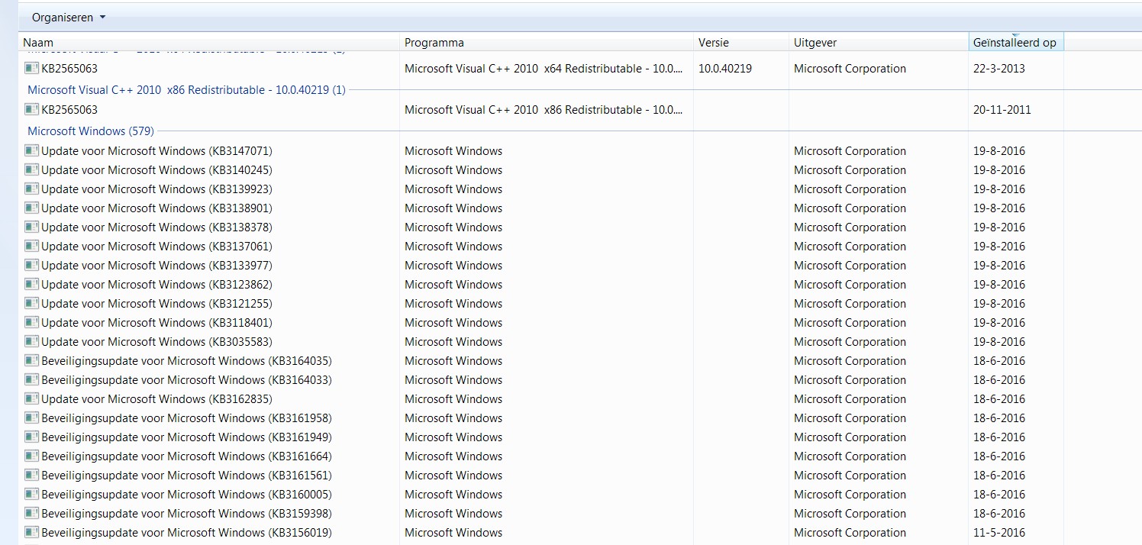The height and width of the screenshot is (545, 1142).
Task: Select the name 'Update voor Microsoft Windows (KB3140245)'
Action: (156, 170)
